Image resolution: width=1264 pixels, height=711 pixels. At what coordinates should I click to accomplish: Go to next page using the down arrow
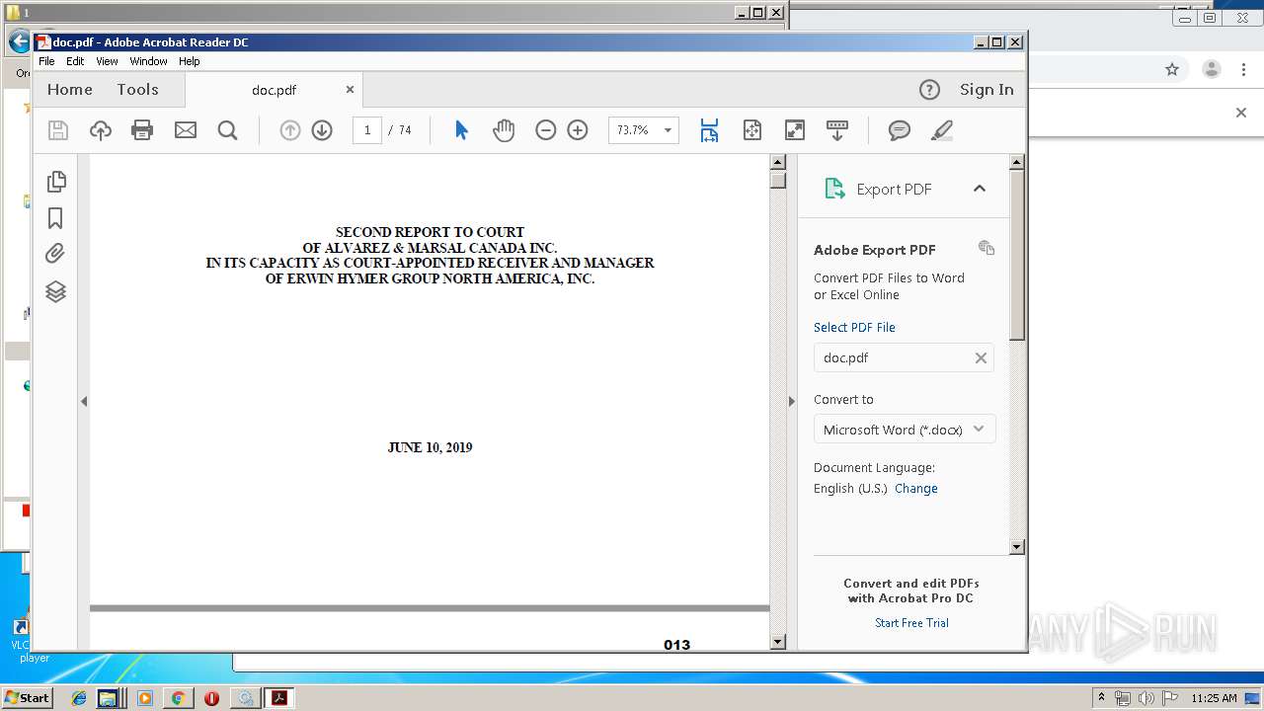(322, 130)
